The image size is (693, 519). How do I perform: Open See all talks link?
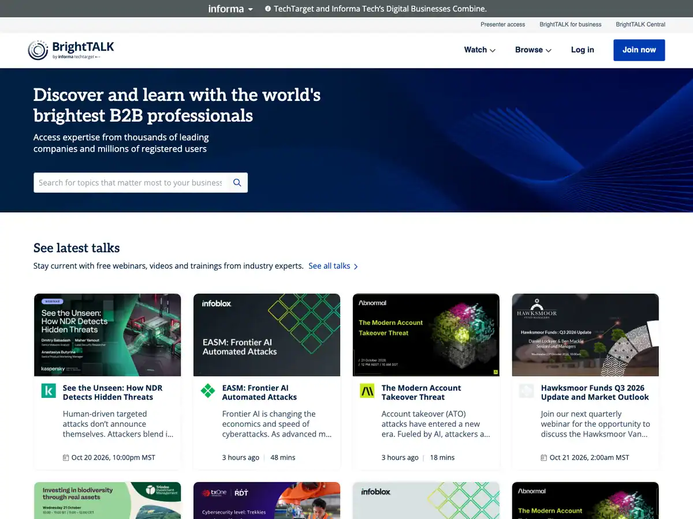(x=329, y=266)
